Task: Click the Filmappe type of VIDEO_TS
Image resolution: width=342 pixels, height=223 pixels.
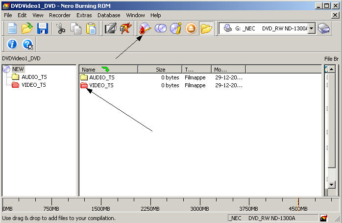Action: tap(195, 85)
